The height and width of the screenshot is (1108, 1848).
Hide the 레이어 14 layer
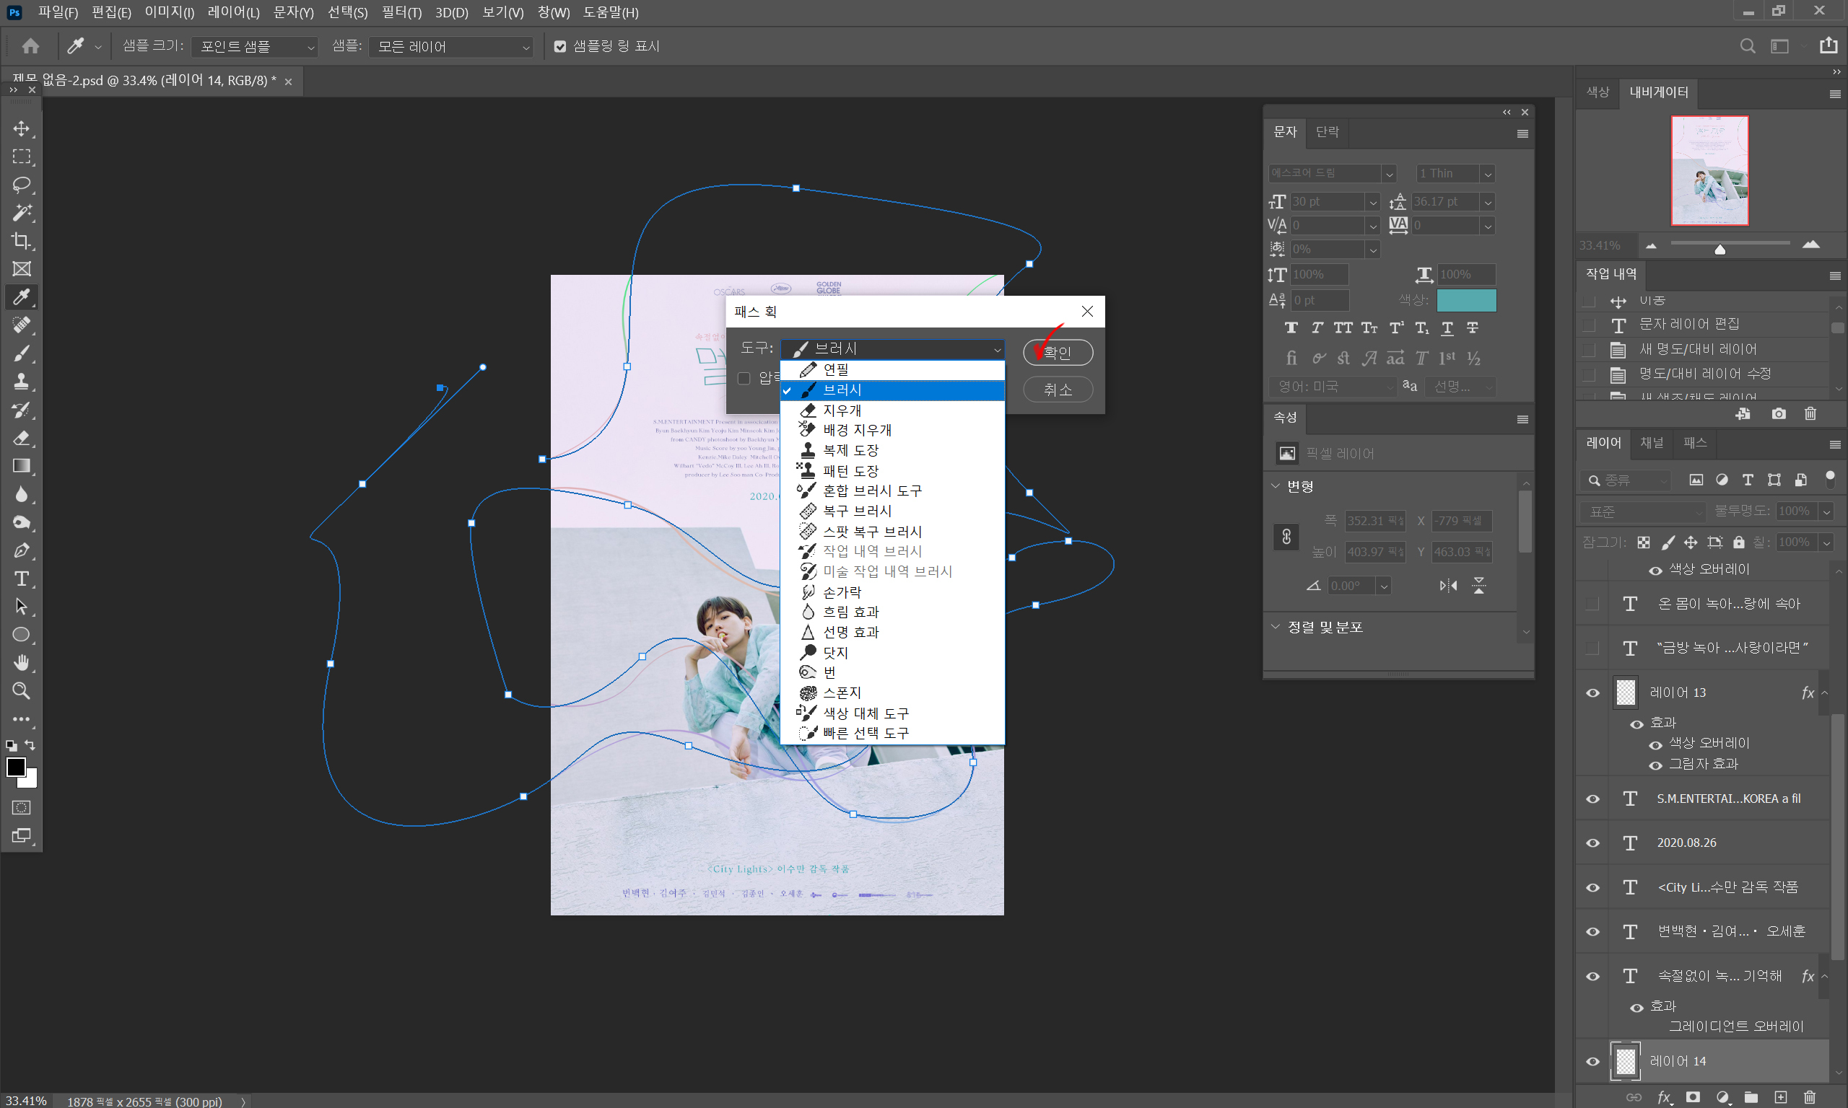click(x=1592, y=1061)
